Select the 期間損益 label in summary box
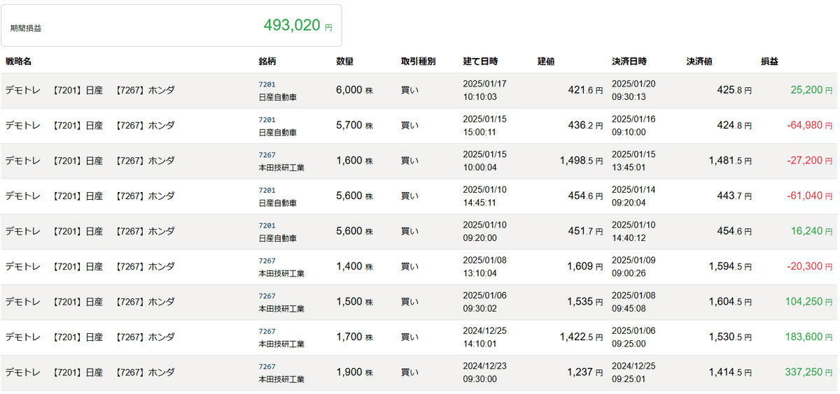The image size is (840, 394). click(26, 29)
